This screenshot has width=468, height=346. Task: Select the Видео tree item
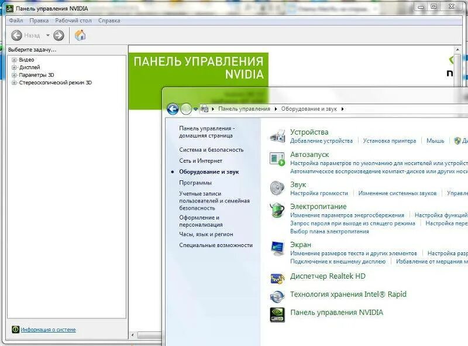point(26,60)
